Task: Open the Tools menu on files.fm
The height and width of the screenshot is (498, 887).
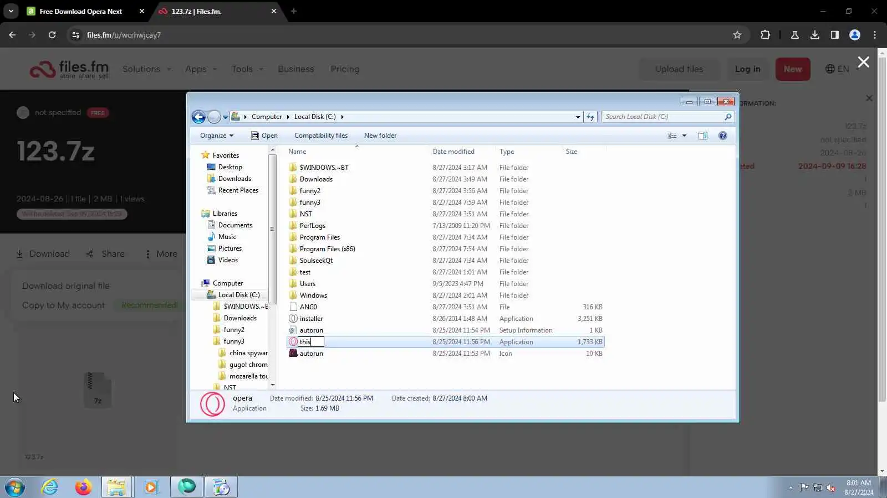Action: [247, 69]
